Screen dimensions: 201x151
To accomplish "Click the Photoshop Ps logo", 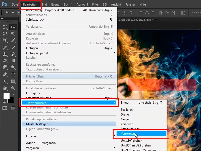I will click(x=5, y=4).
